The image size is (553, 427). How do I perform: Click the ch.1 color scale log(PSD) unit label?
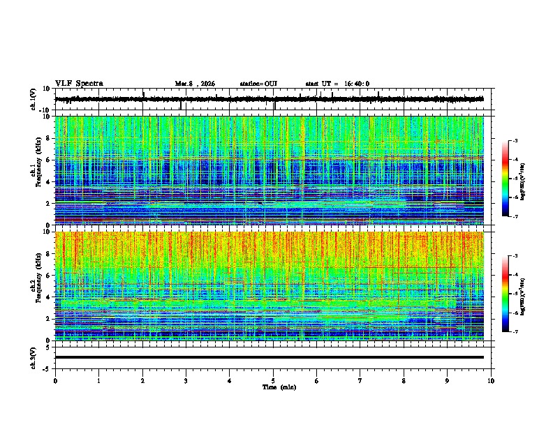coord(523,181)
